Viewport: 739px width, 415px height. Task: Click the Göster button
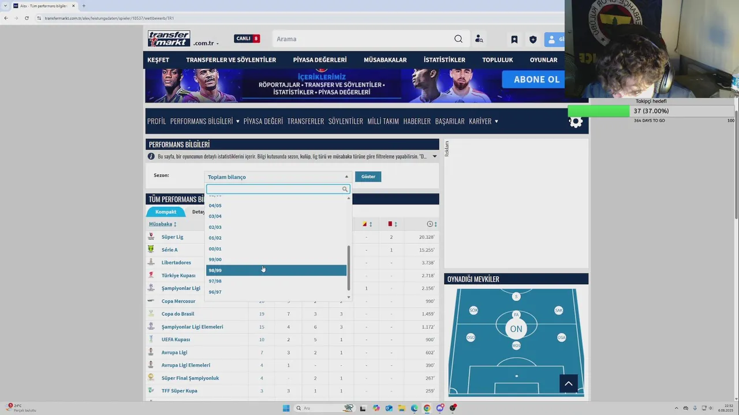point(368,176)
